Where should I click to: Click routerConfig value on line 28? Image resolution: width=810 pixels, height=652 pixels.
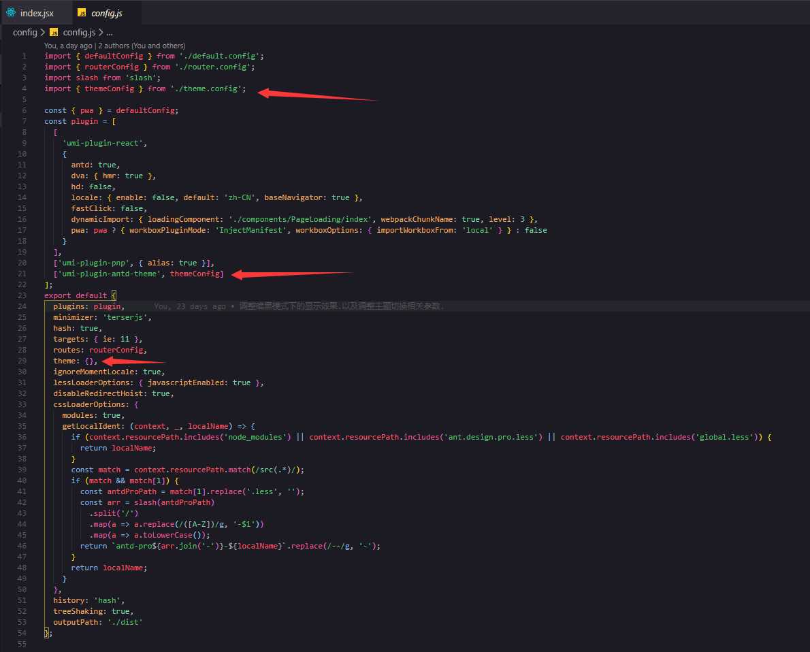pos(116,350)
